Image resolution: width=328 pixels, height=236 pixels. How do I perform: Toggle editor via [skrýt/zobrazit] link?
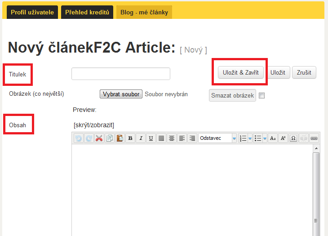(x=94, y=125)
